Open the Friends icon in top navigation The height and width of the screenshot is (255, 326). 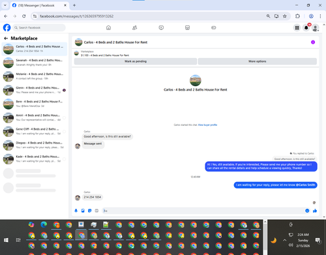[135, 27]
